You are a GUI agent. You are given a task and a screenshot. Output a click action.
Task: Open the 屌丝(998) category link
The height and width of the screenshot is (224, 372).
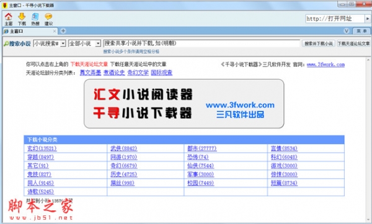pos(122,183)
